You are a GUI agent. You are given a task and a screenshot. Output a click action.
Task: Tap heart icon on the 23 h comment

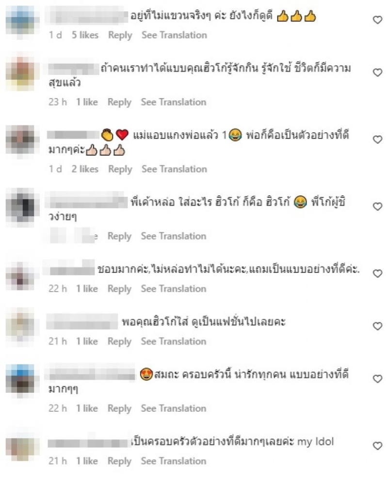click(377, 72)
